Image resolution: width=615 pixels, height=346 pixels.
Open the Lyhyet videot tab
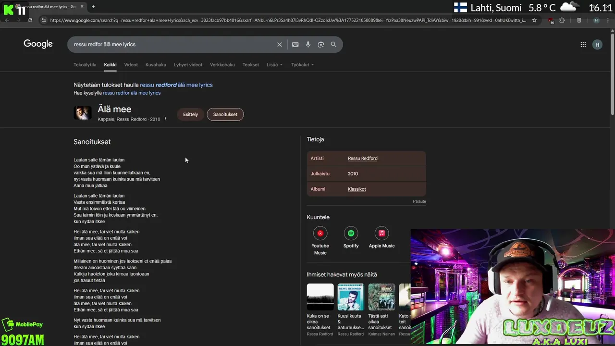188,64
